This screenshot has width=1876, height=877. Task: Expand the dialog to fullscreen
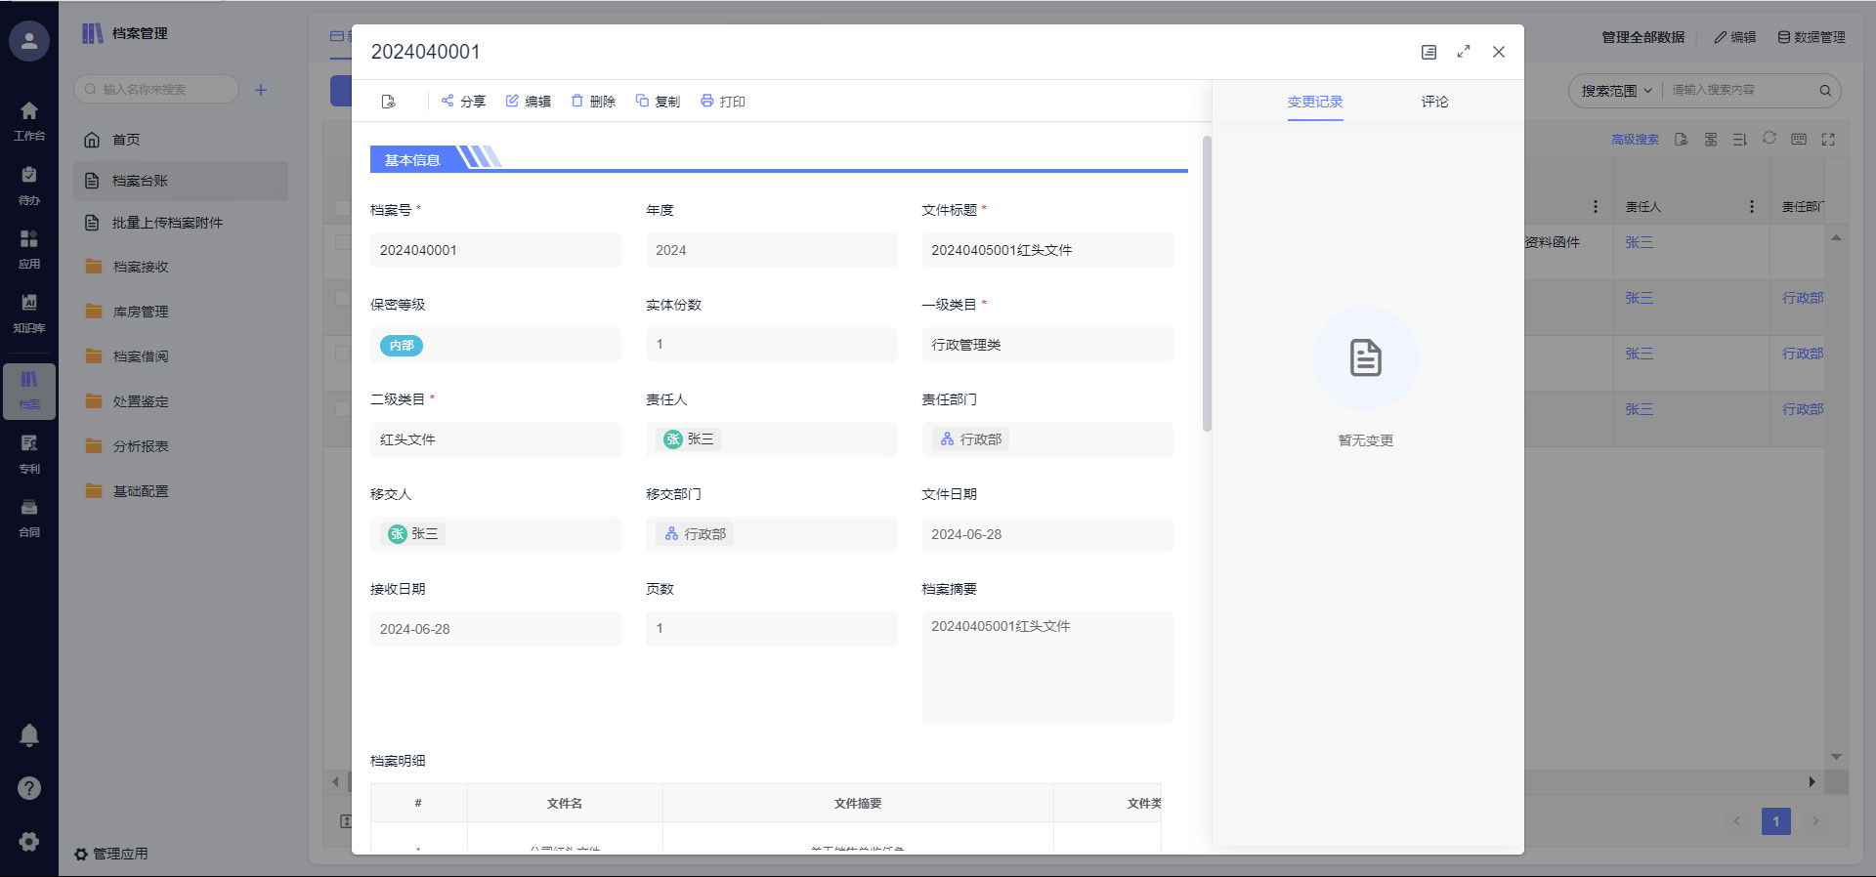click(1463, 52)
